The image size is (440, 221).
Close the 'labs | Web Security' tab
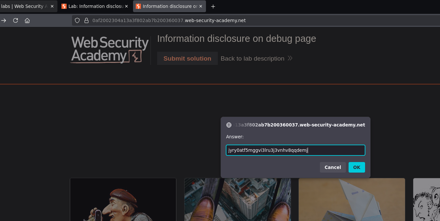[52, 6]
